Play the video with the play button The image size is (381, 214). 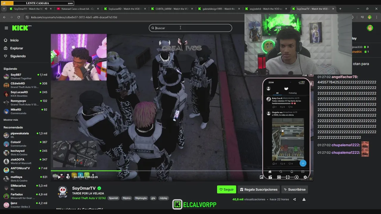59,177
